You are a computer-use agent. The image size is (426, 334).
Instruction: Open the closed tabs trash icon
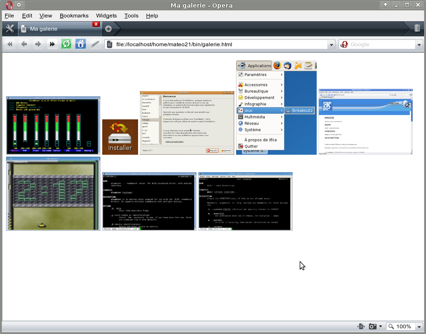point(417,28)
